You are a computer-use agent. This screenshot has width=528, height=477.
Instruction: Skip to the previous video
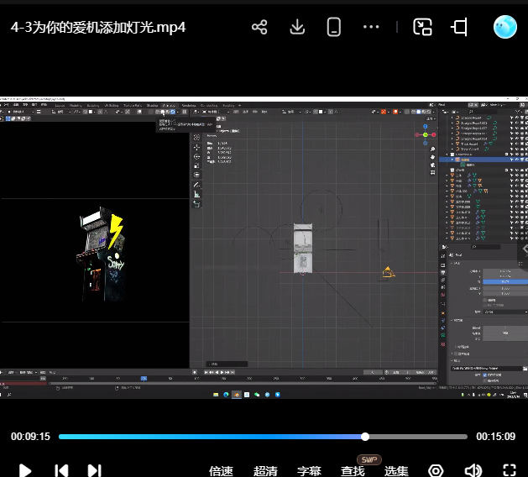tap(61, 470)
